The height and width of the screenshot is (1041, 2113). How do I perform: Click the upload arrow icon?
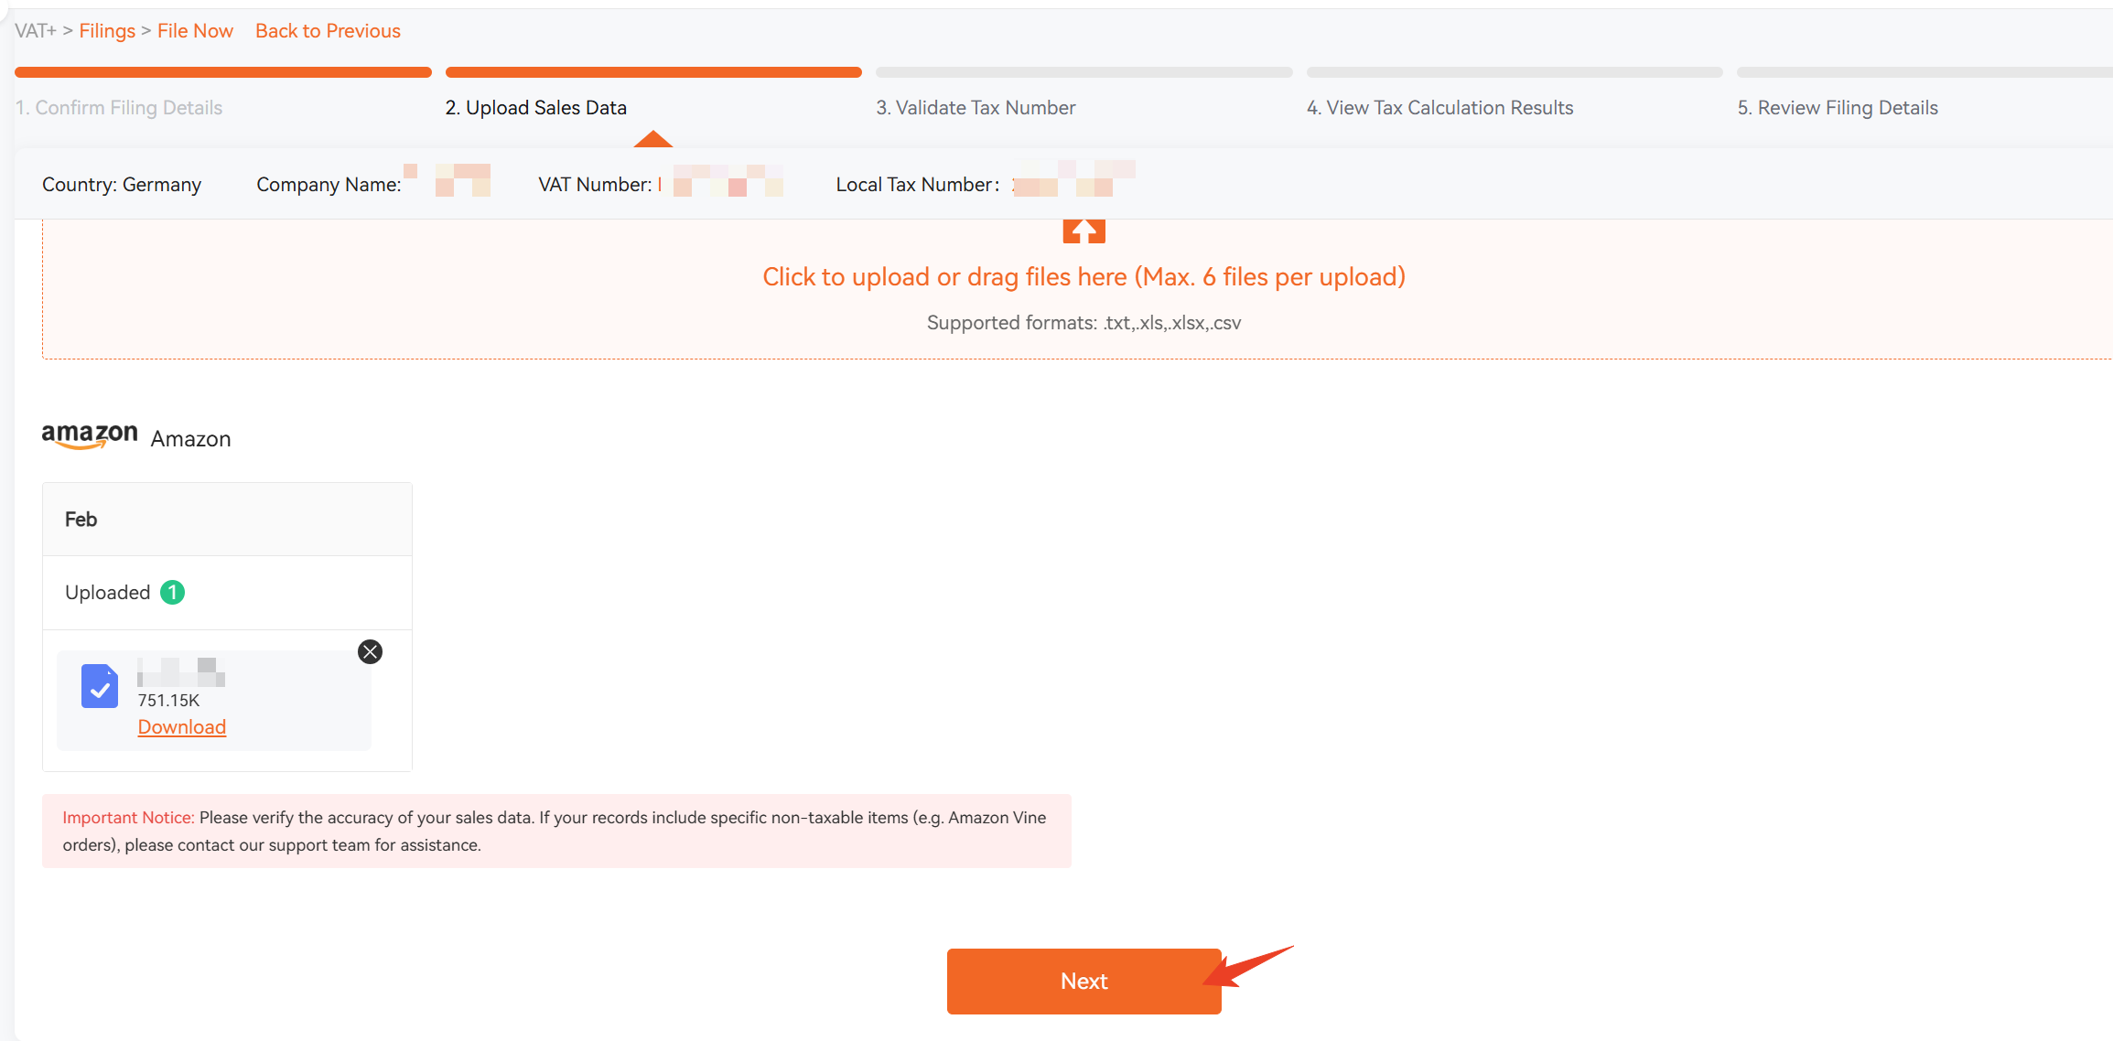click(x=1083, y=231)
